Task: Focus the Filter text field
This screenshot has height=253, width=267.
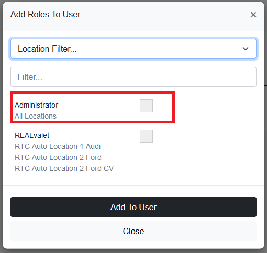Action: point(133,77)
